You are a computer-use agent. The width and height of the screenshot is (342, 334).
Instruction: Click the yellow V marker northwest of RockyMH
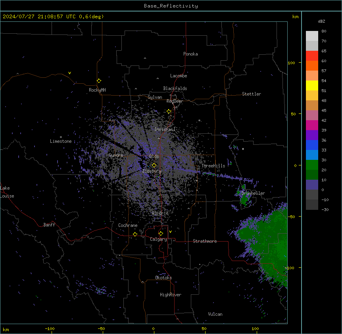tap(69, 73)
